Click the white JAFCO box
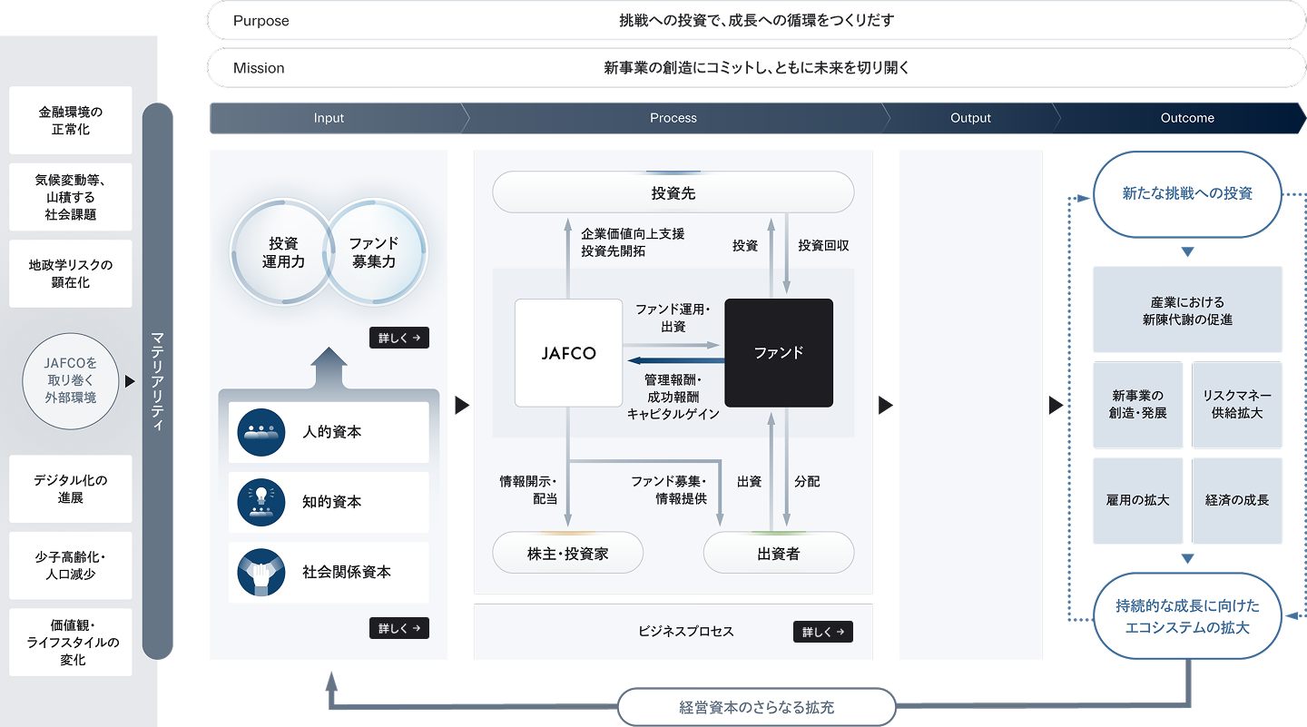1307x727 pixels. 568,353
